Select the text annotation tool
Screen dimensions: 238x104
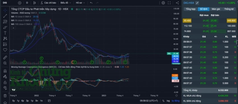tap(5, 33)
